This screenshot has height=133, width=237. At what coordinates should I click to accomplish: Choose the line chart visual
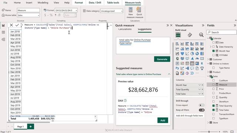click(x=177, y=49)
